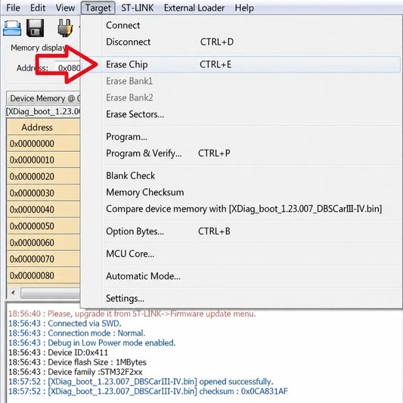The image size is (403, 403).
Task: Open the ST-LINK menu
Action: (138, 8)
